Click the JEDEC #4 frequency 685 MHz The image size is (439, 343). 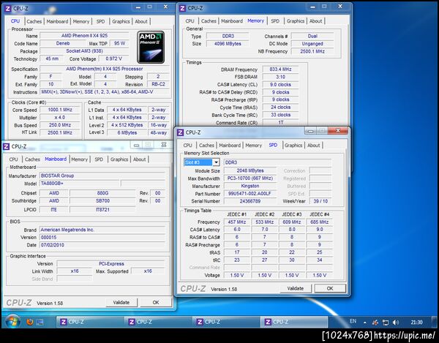pos(319,222)
